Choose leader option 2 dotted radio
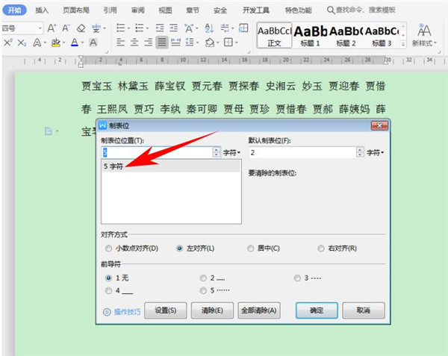The image size is (448, 356). point(203,278)
